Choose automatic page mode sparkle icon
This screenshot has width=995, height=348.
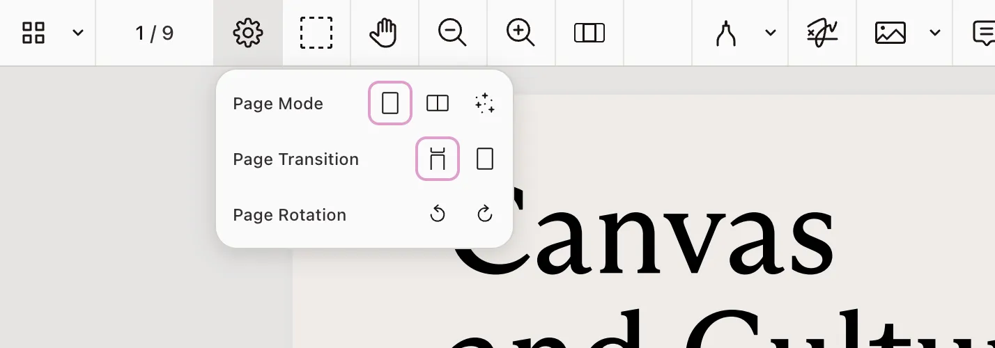pyautogui.click(x=484, y=103)
